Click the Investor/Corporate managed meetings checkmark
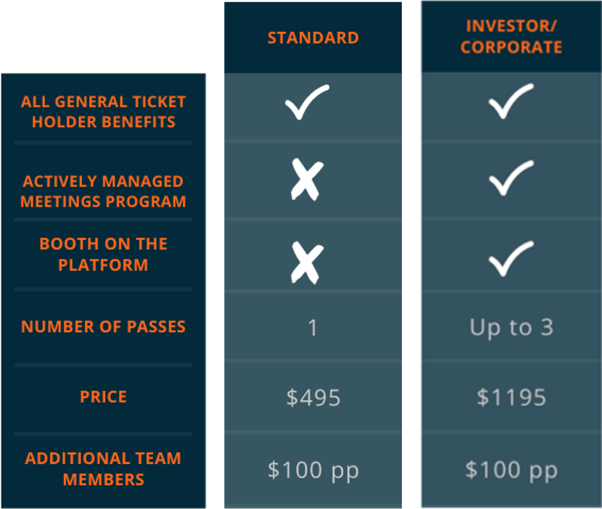Screen dimensions: 602x509 [511, 178]
